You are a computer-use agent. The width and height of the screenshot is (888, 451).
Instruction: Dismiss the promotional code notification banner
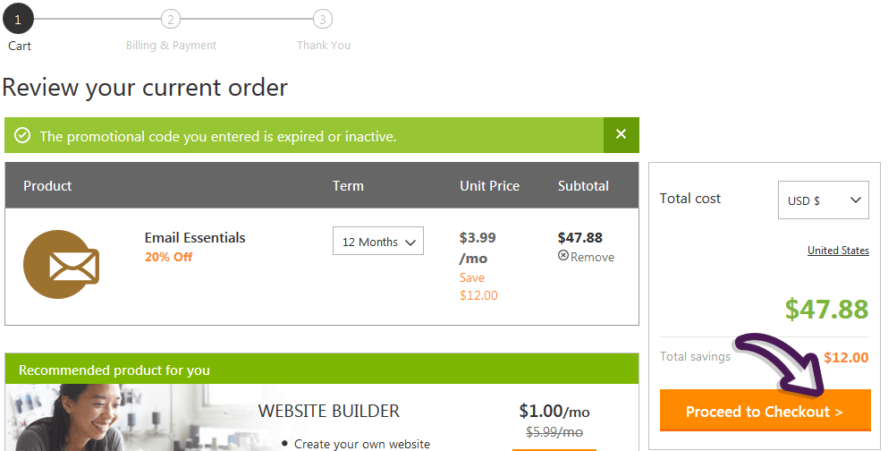pos(622,135)
